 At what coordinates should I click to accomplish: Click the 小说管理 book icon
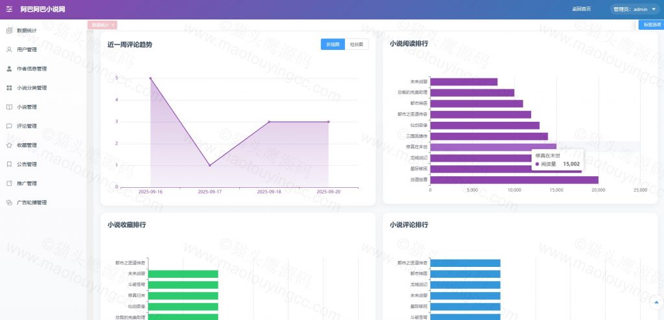9,107
